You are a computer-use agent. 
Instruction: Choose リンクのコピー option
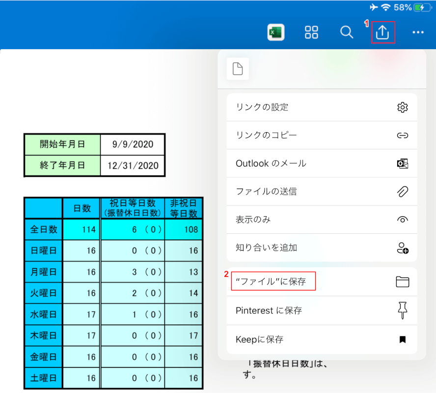click(x=322, y=136)
